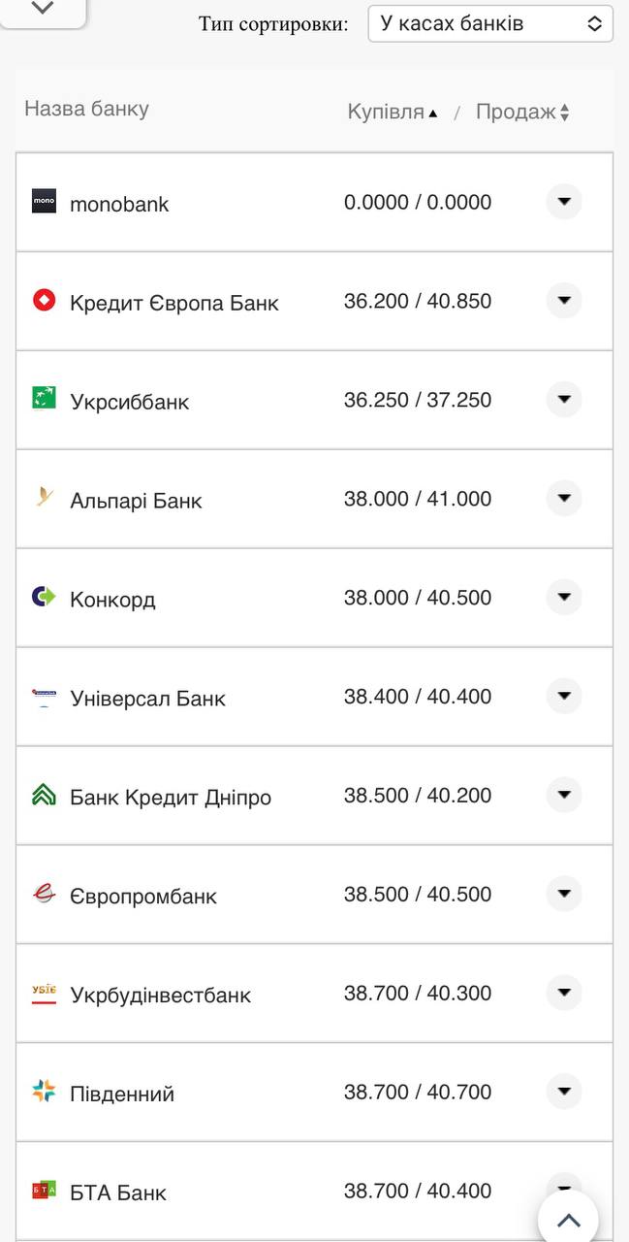Click the Європромбанк logo icon

tap(43, 895)
